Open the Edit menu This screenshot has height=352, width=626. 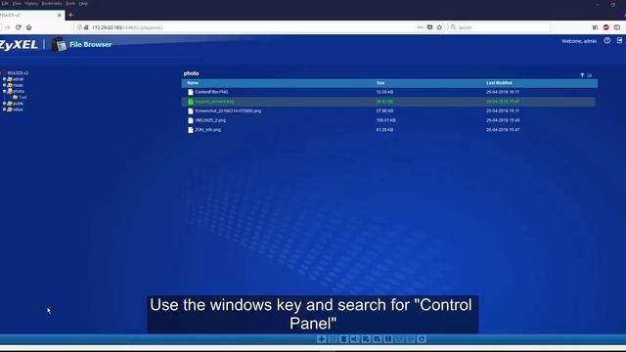point(5,4)
